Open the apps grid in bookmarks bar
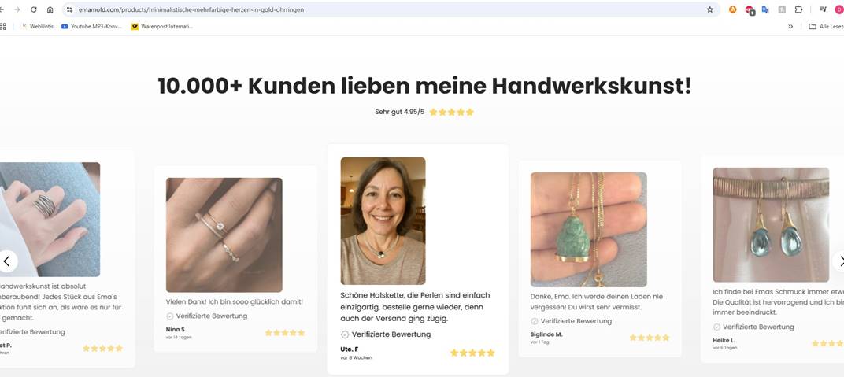This screenshot has width=844, height=377. (x=2, y=26)
